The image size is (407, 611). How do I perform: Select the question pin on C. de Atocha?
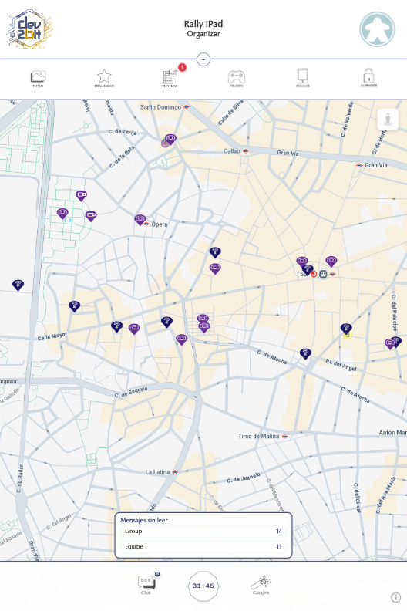pyautogui.click(x=305, y=353)
